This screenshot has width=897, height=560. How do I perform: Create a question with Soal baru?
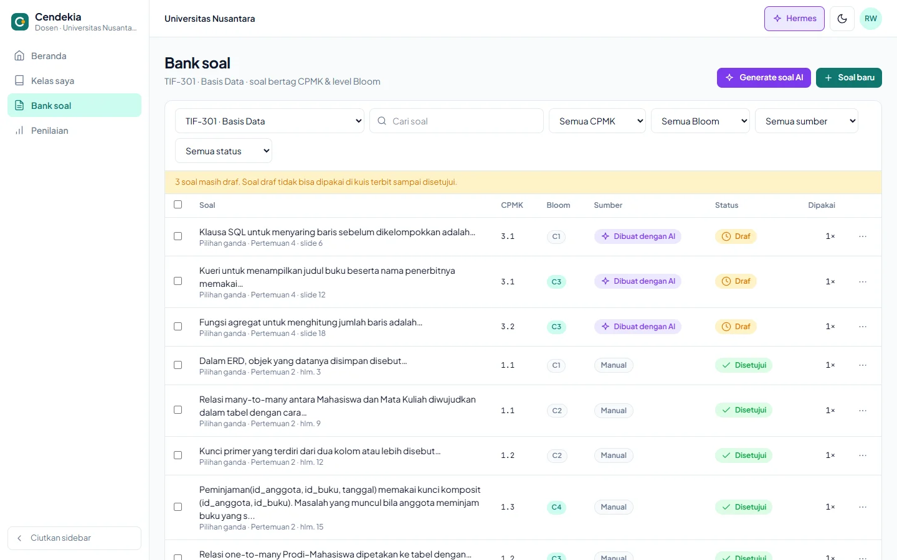point(849,78)
